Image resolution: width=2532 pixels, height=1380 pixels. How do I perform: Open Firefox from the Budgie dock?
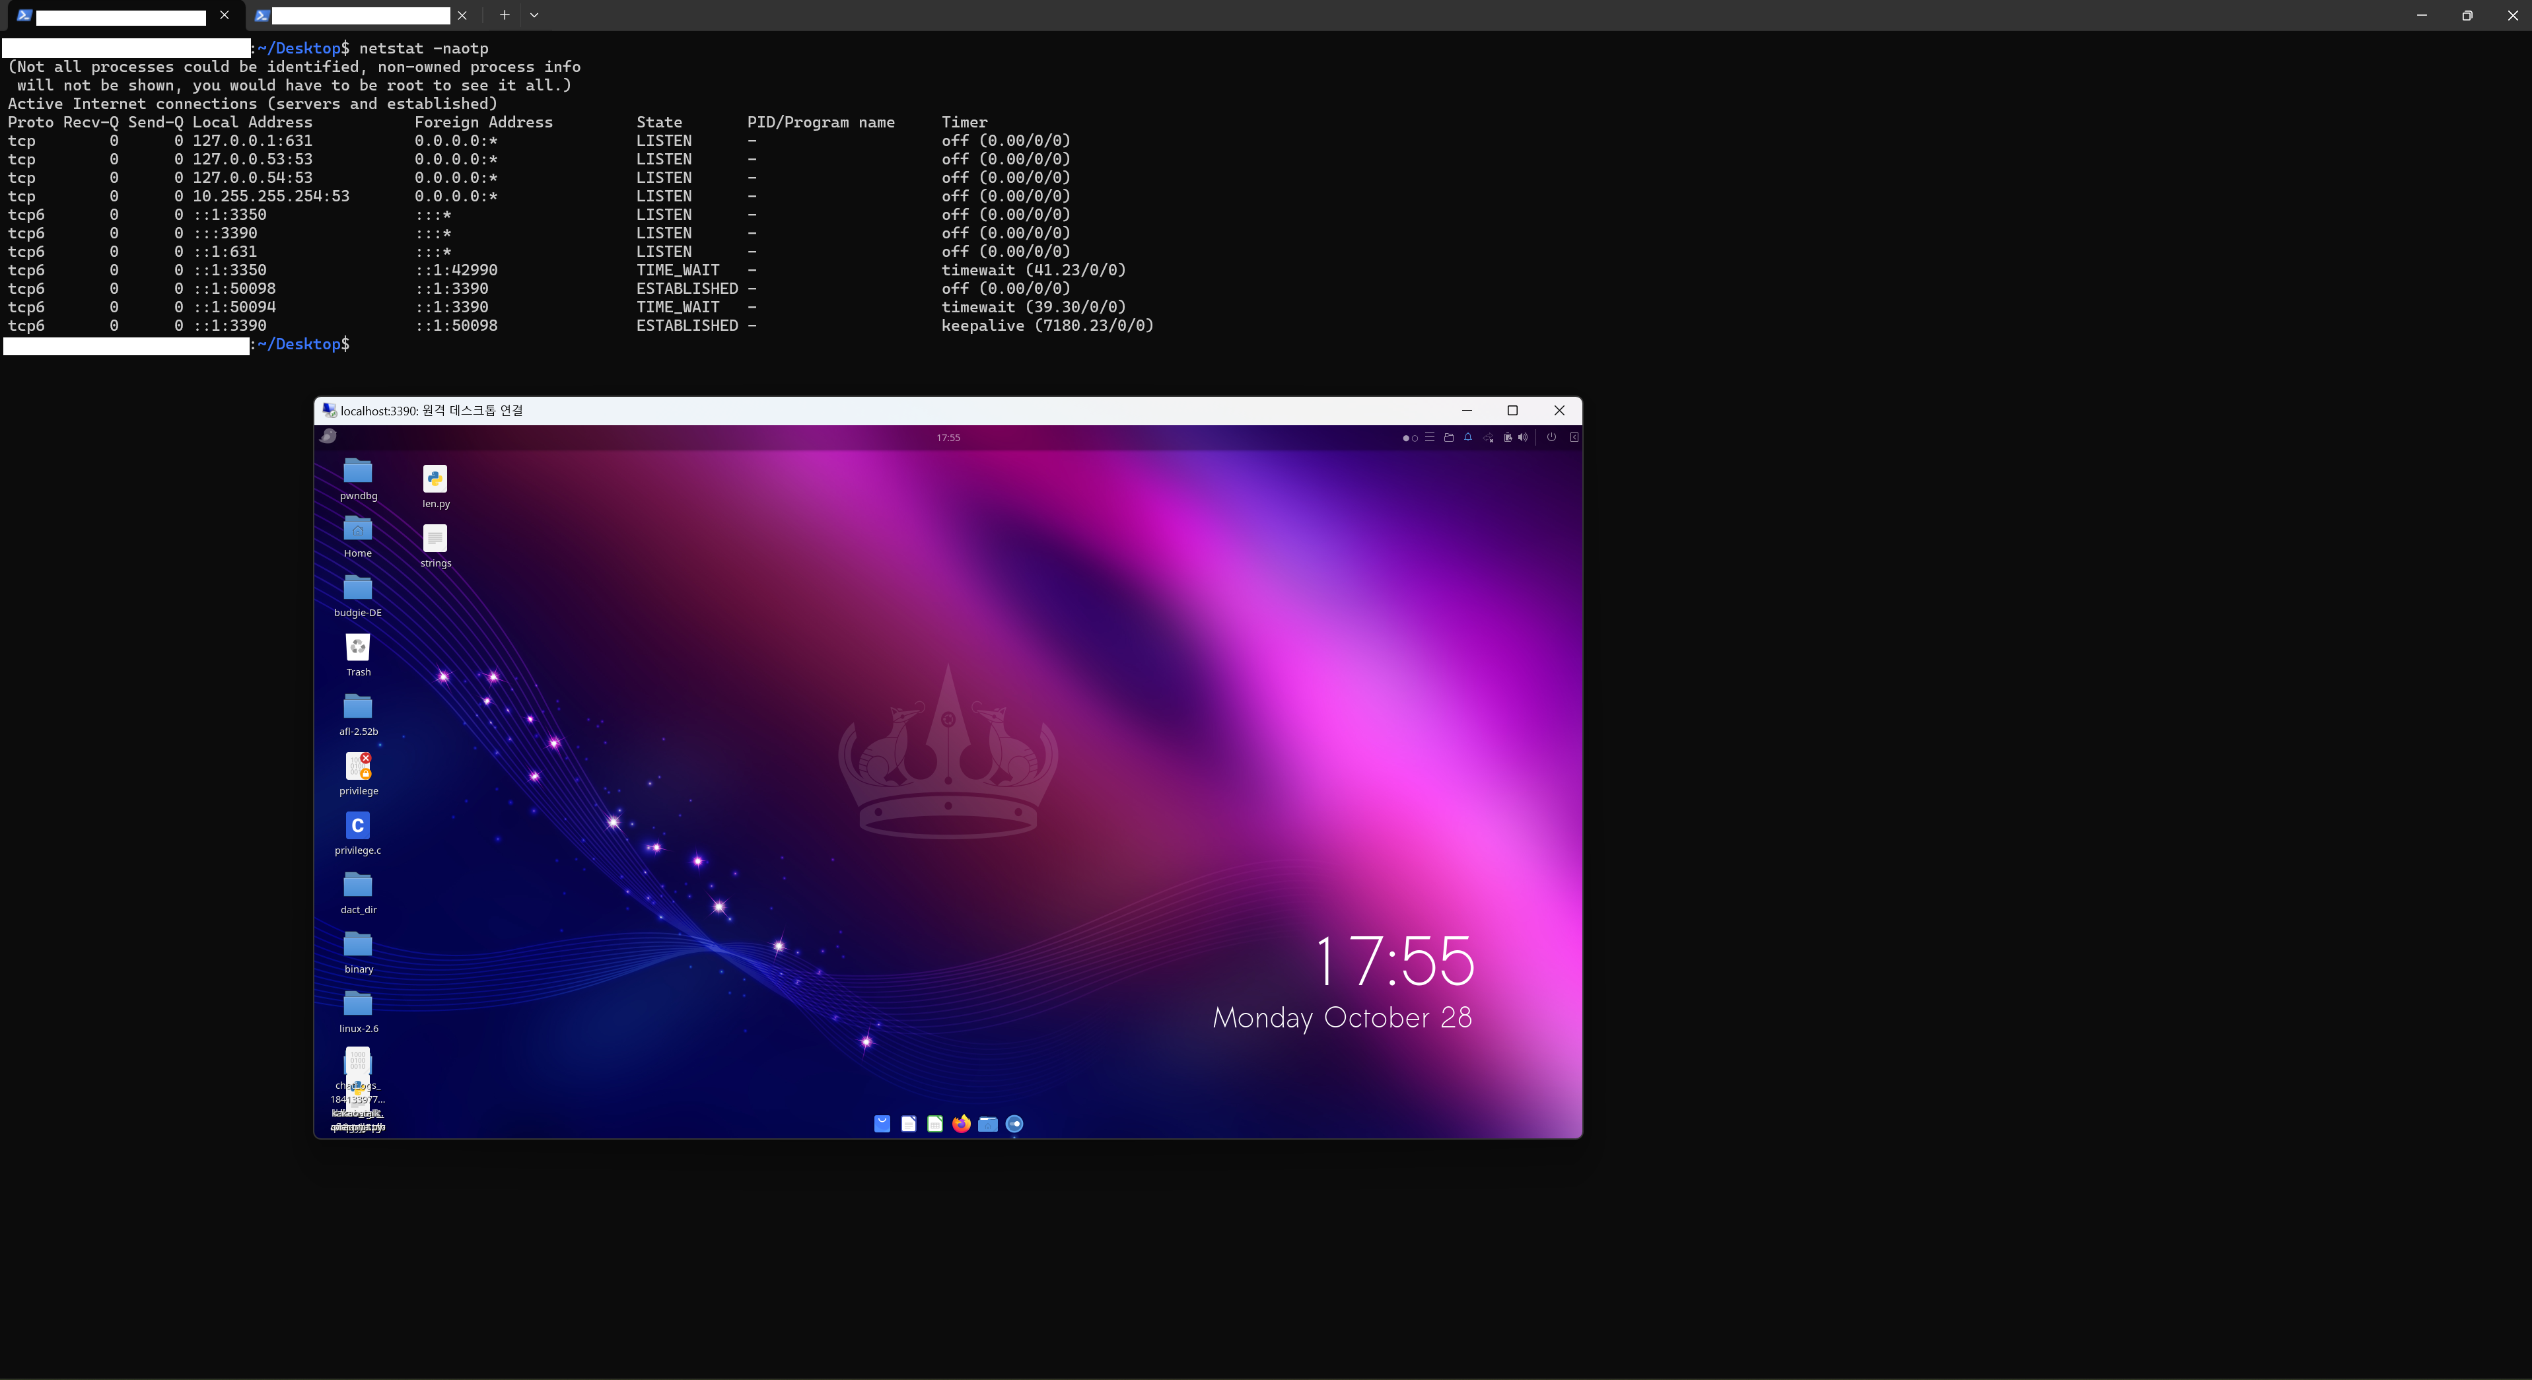pyautogui.click(x=962, y=1123)
